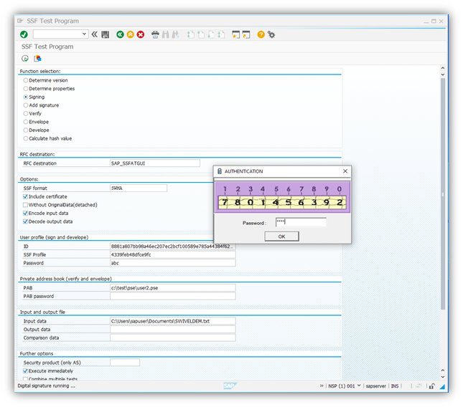Click the red Cancel toolbar icon
The image size is (463, 407).
[141, 34]
